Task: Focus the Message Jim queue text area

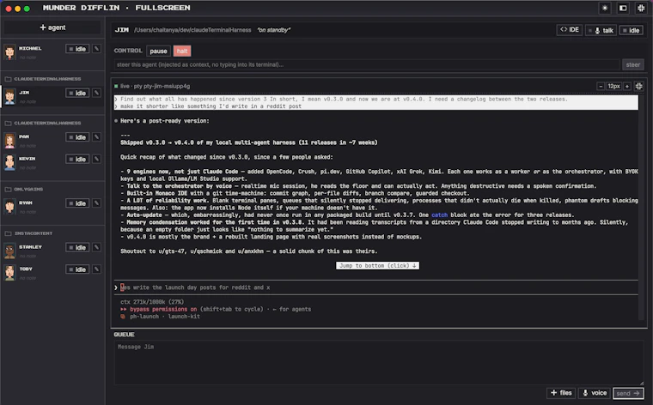Action: pos(379,363)
